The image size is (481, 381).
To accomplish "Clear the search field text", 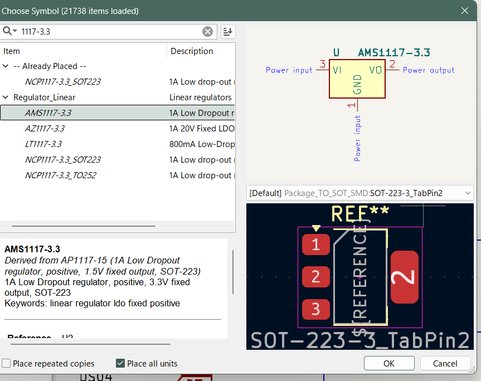I will (207, 32).
